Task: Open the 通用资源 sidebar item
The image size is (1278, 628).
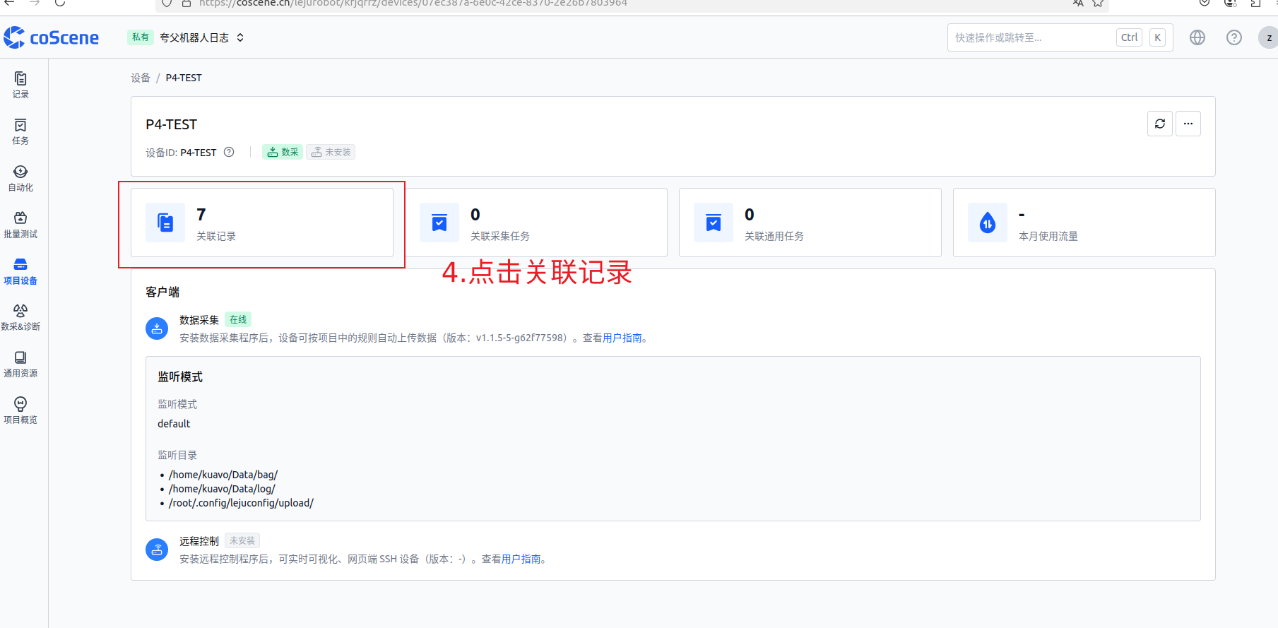Action: point(20,364)
